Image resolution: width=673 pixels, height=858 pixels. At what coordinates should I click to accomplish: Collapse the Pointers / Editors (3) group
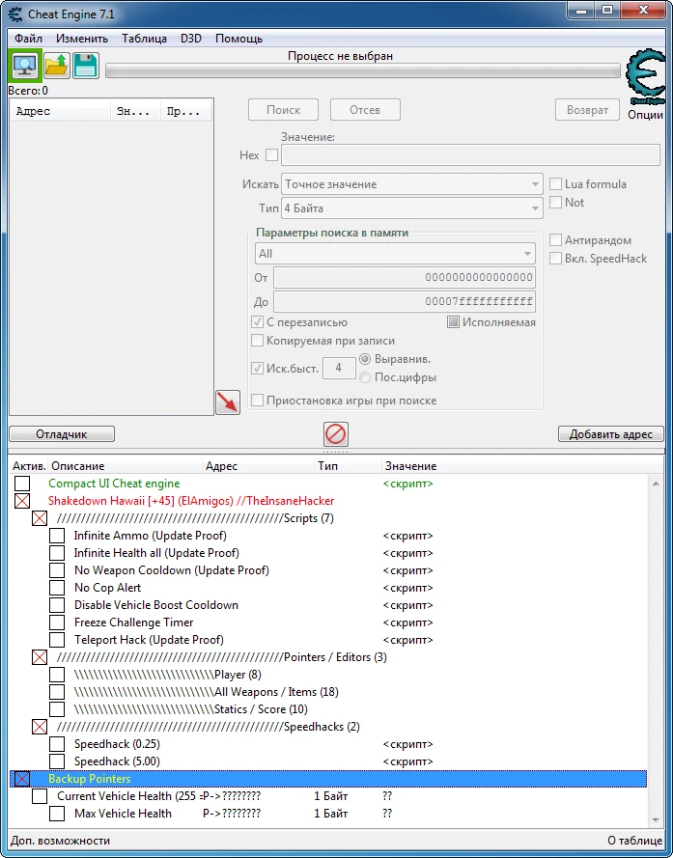pos(40,657)
